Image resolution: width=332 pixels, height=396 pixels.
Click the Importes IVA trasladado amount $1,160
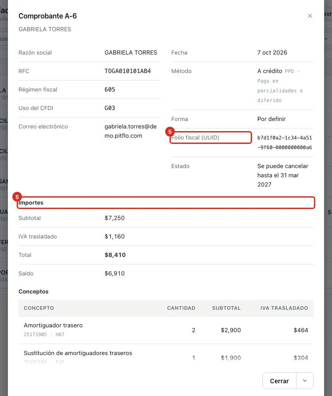click(115, 237)
